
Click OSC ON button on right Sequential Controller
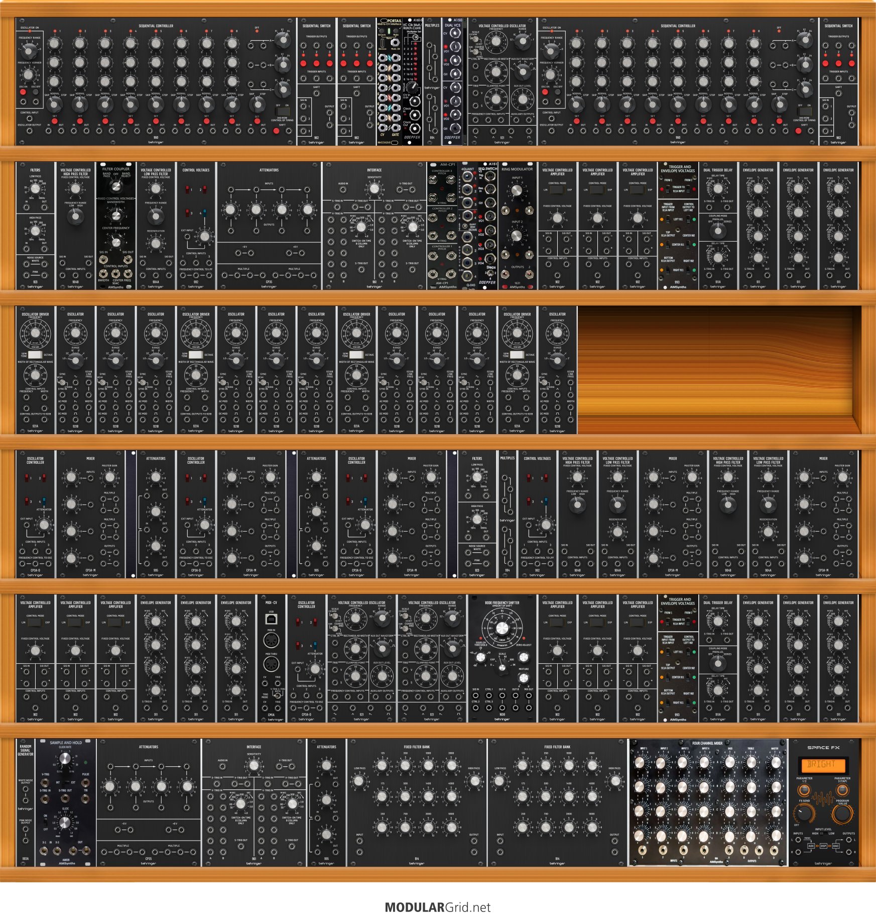coord(545,92)
